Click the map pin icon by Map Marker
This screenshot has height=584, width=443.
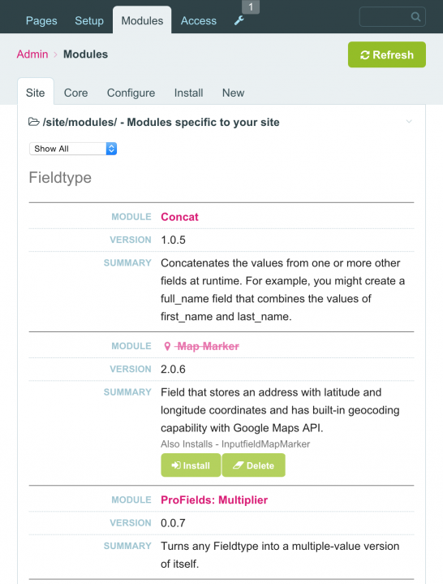click(167, 346)
